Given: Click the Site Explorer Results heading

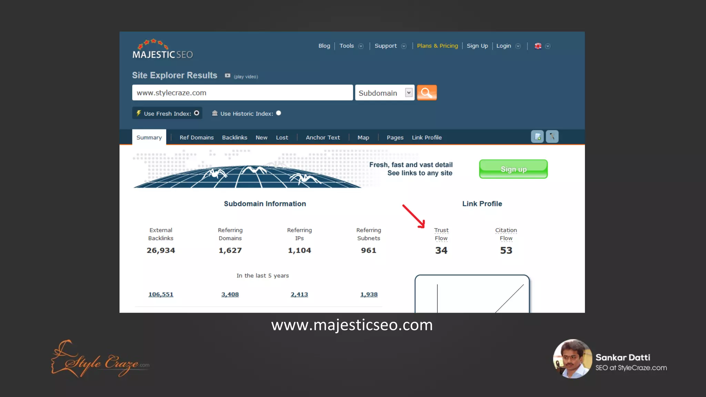Looking at the screenshot, I should [174, 75].
